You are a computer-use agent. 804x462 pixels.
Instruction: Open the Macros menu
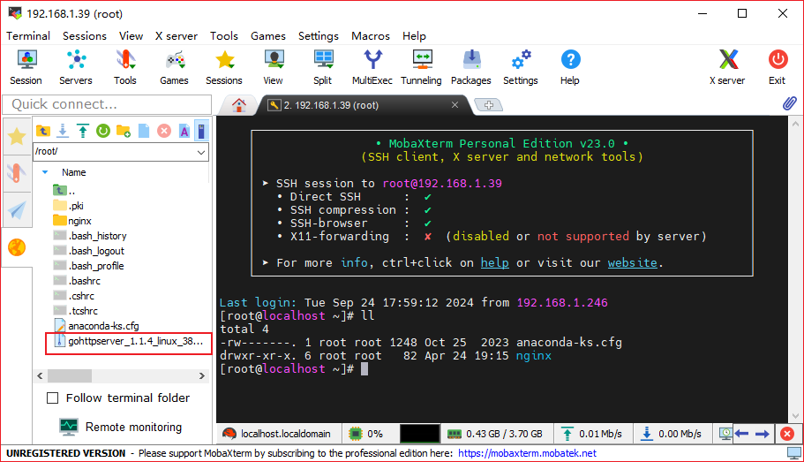coord(371,36)
